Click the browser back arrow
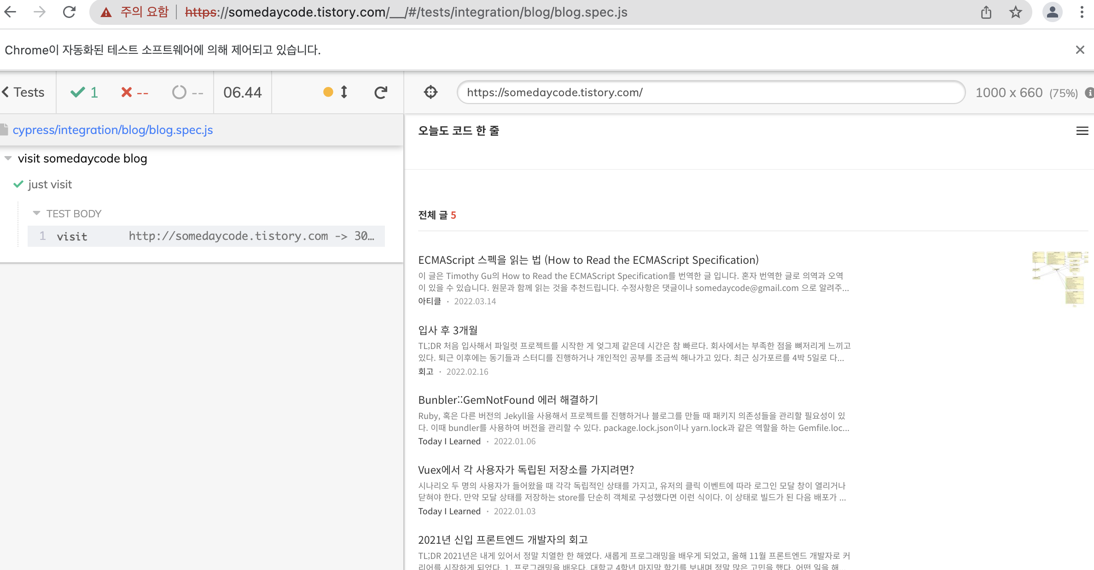This screenshot has width=1094, height=570. (x=10, y=12)
